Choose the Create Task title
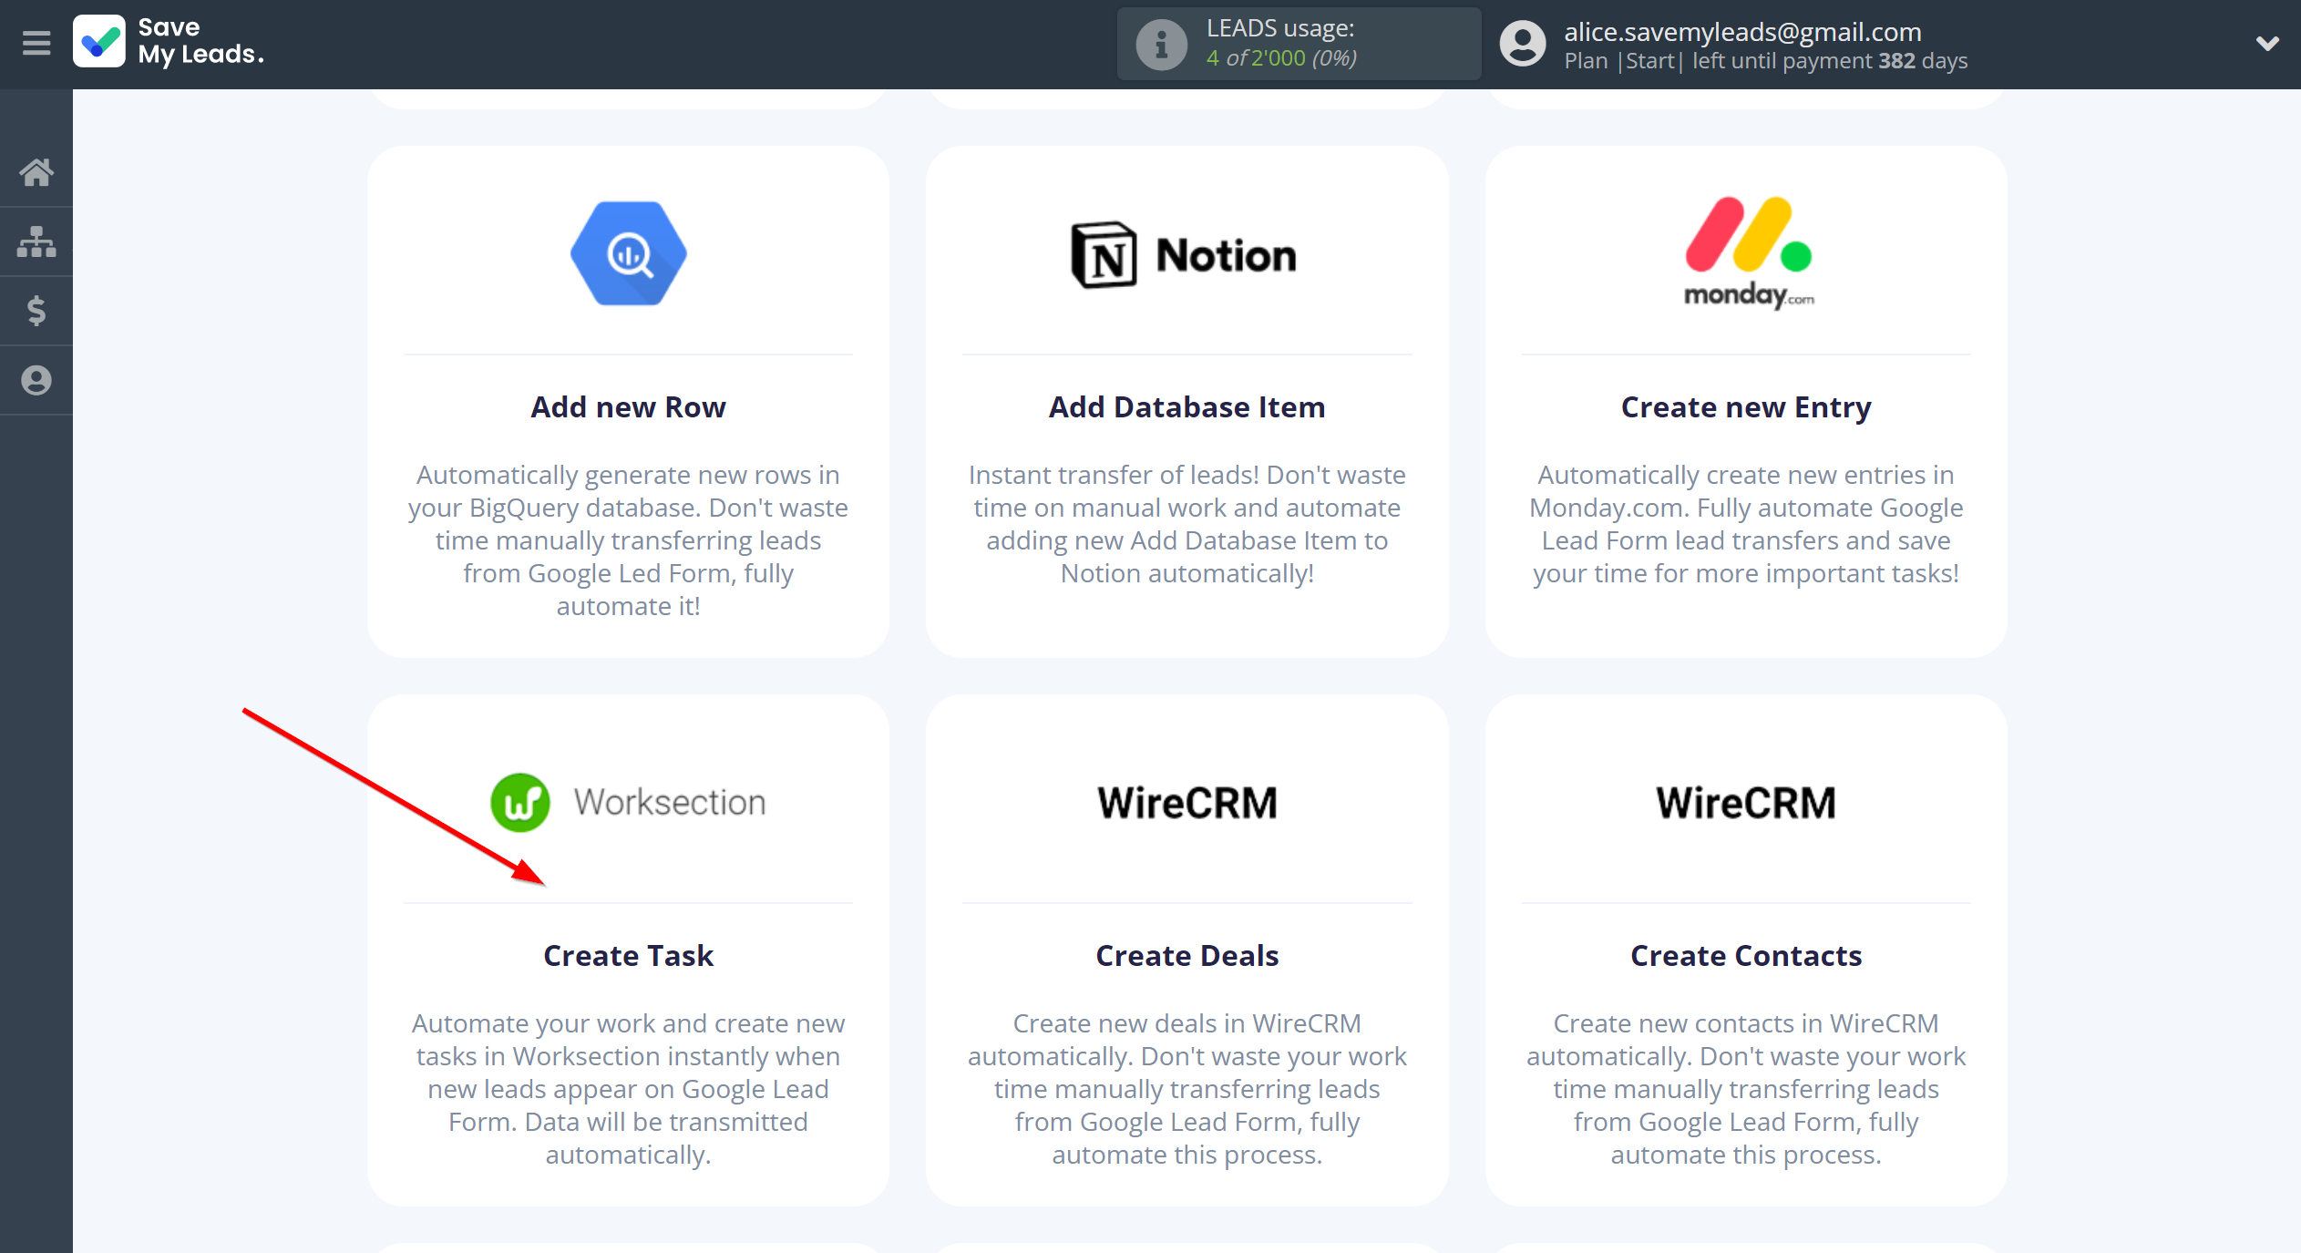Screen dimensions: 2301x1253 point(628,955)
